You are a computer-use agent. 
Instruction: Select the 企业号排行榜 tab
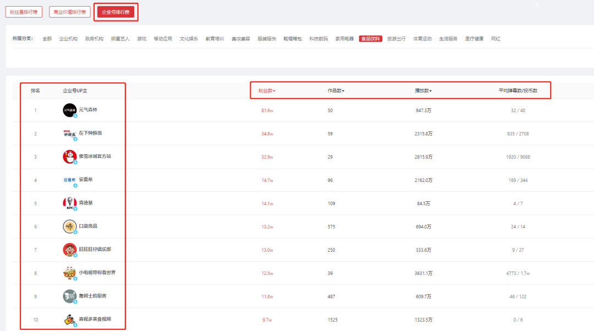116,12
